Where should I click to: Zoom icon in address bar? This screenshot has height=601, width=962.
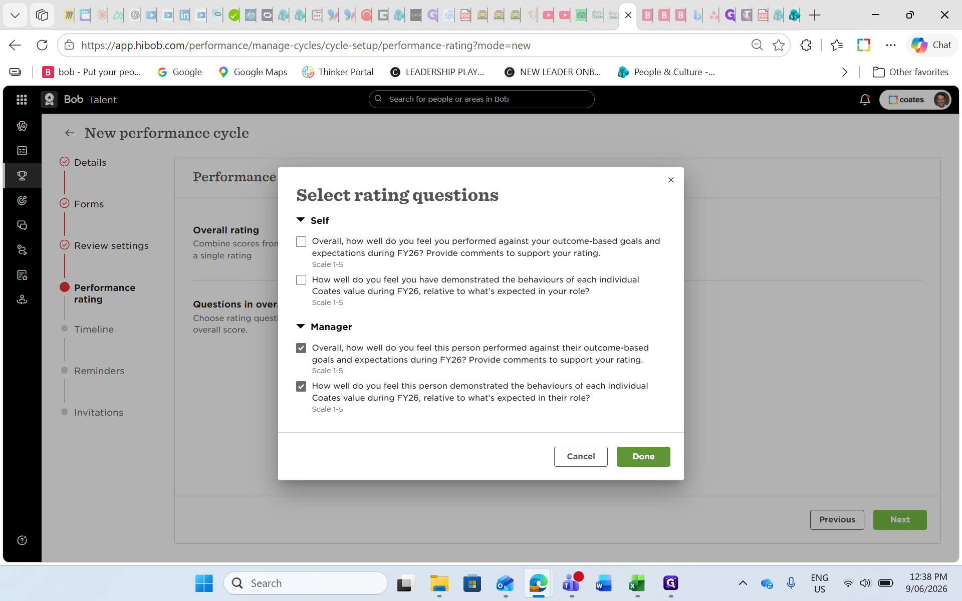pos(757,45)
